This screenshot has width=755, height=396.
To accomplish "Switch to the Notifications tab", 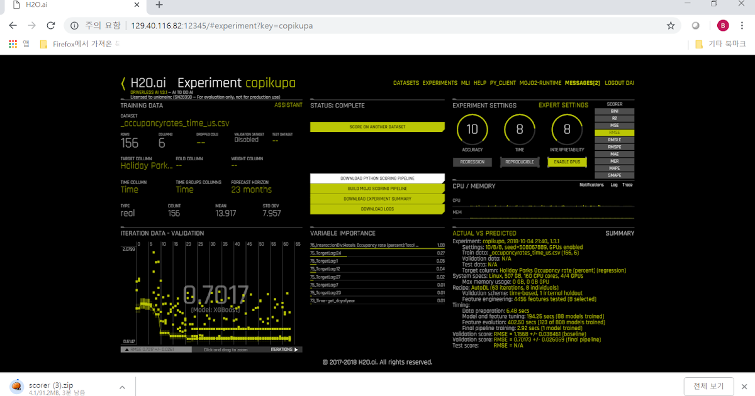I will pyautogui.click(x=591, y=185).
